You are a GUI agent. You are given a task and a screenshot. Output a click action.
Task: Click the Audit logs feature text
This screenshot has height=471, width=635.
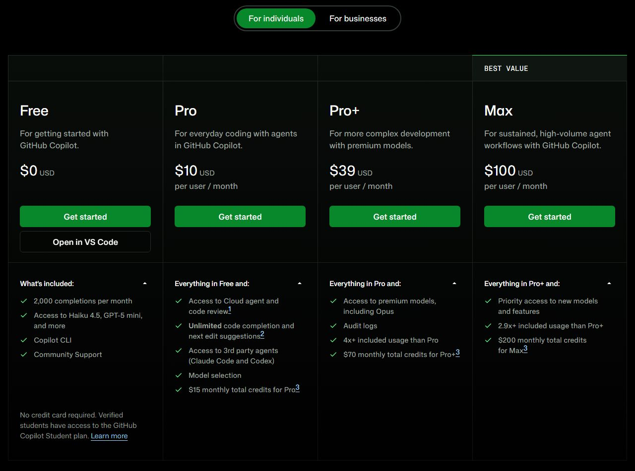tap(360, 326)
